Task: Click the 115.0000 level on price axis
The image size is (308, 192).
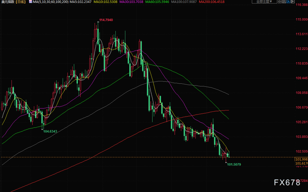Action: pos(302,19)
